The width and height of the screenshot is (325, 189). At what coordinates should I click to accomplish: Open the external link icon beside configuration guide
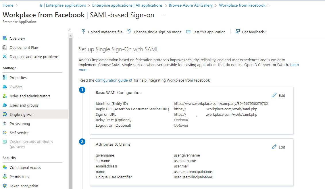point(130,80)
